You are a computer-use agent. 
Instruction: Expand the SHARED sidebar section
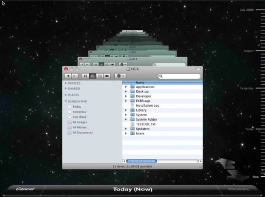click(x=66, y=89)
